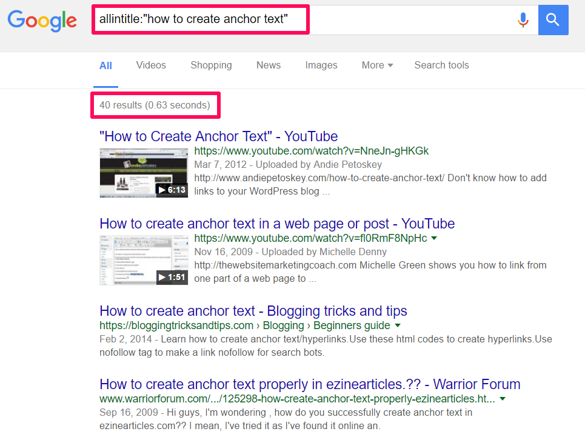Expand arrow next to Beginners guide breadcrumb
This screenshot has height=440, width=585.
[x=398, y=325]
